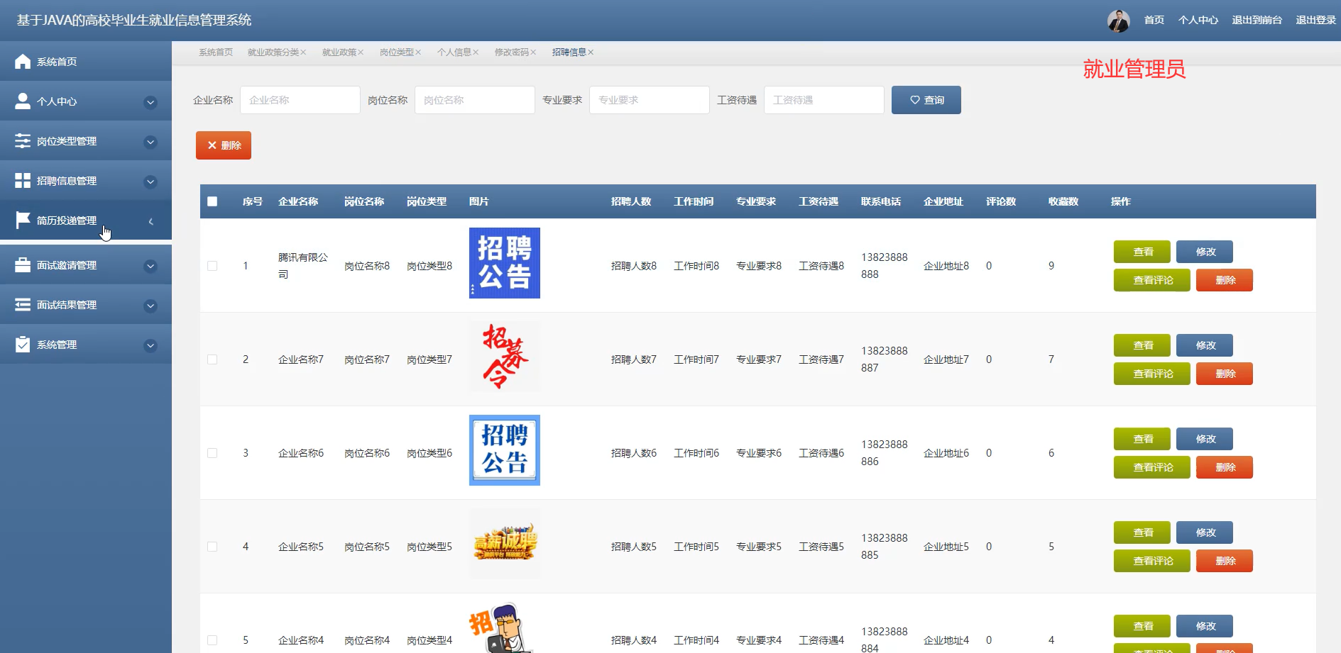Open 面试邀请管理 in the sidebar
Screen dimensions: 1341x653
86,264
